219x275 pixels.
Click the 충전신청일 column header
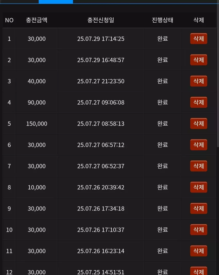tap(101, 20)
